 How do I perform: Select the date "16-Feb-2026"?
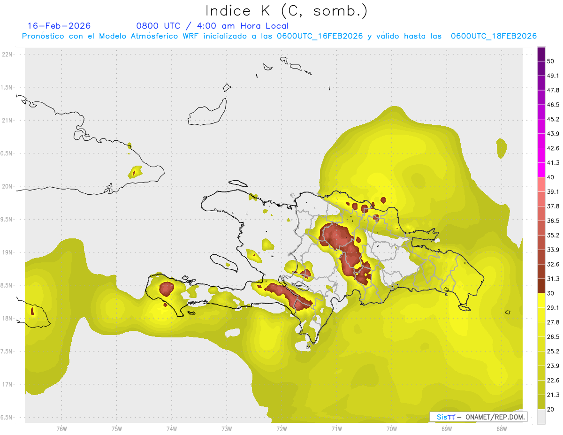[x=59, y=26]
